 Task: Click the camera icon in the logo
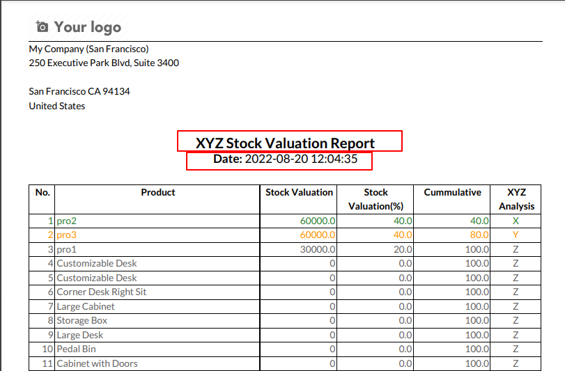(x=42, y=26)
